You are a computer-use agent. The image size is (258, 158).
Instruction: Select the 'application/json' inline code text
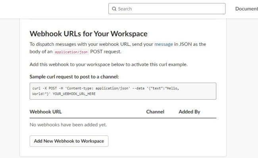[x=71, y=52]
